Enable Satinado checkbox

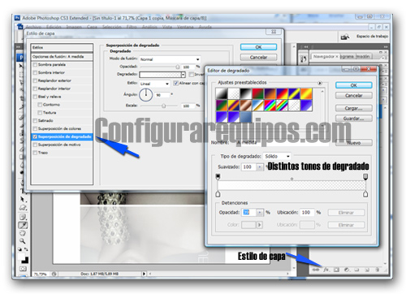(35, 120)
